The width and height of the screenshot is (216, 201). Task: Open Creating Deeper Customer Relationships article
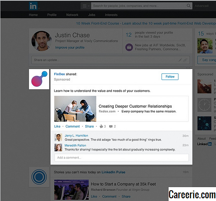pyautogui.click(x=135, y=106)
